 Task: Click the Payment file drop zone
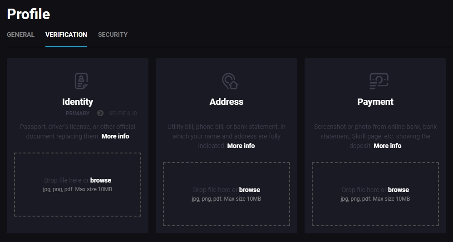click(375, 211)
